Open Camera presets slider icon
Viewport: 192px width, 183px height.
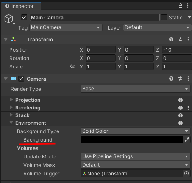pyautogui.click(x=180, y=79)
